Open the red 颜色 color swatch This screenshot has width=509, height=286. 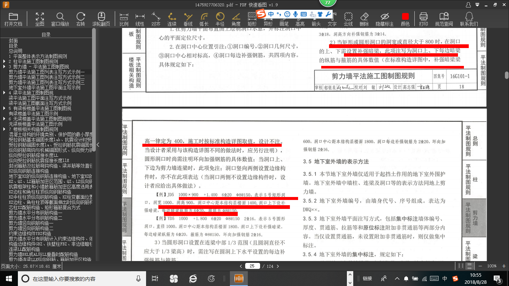point(405,19)
